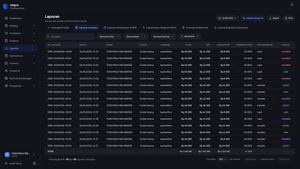
Task: Expand the Pengaturan menu chevron
Action: 34,86
